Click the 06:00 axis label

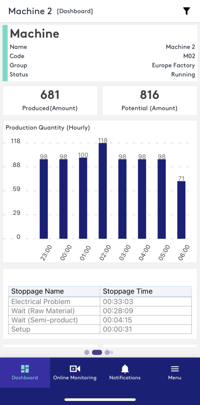[184, 253]
